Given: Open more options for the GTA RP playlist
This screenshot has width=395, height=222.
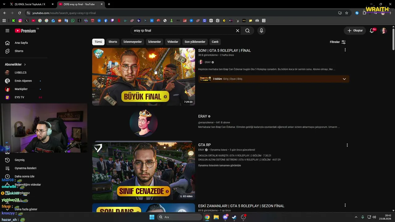Looking at the screenshot, I should pyautogui.click(x=347, y=145).
